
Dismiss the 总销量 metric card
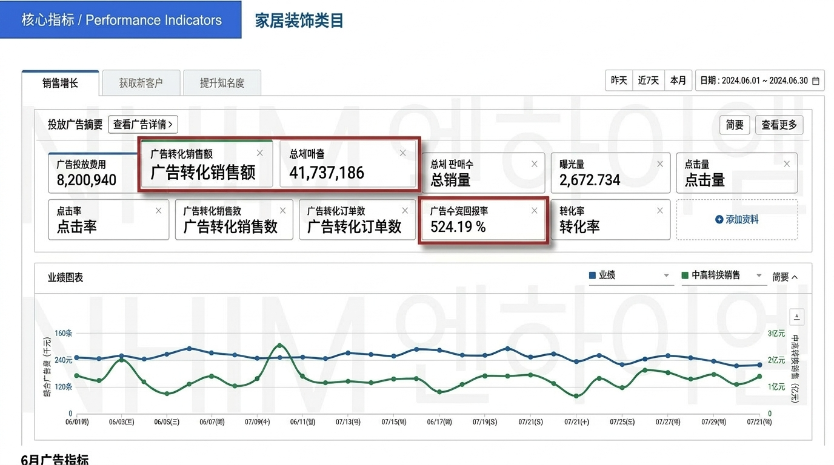tap(535, 164)
